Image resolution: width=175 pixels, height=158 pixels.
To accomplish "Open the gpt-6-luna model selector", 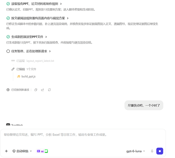I will pos(135,151).
